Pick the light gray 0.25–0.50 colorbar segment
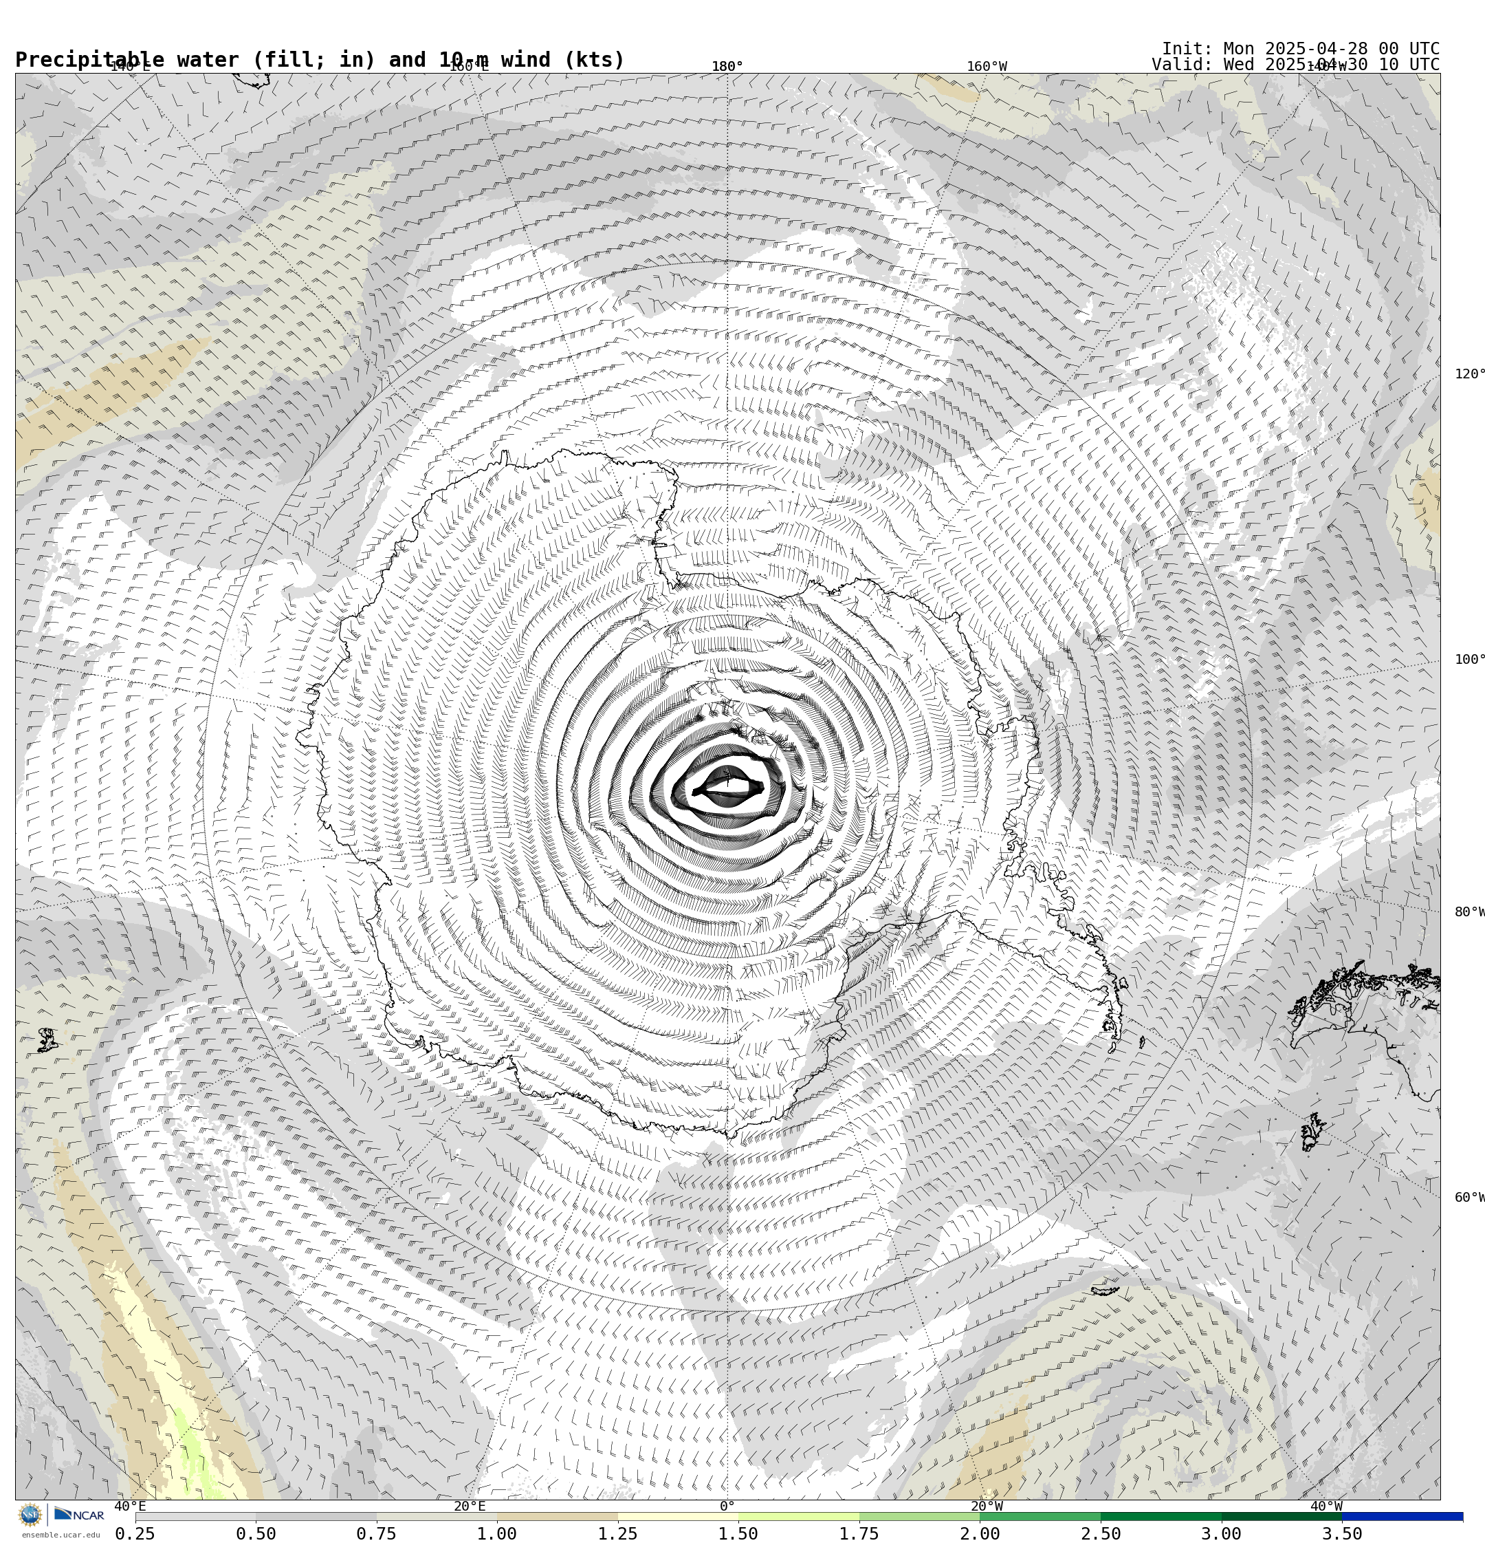Image resolution: width=1485 pixels, height=1543 pixels. coord(195,1516)
